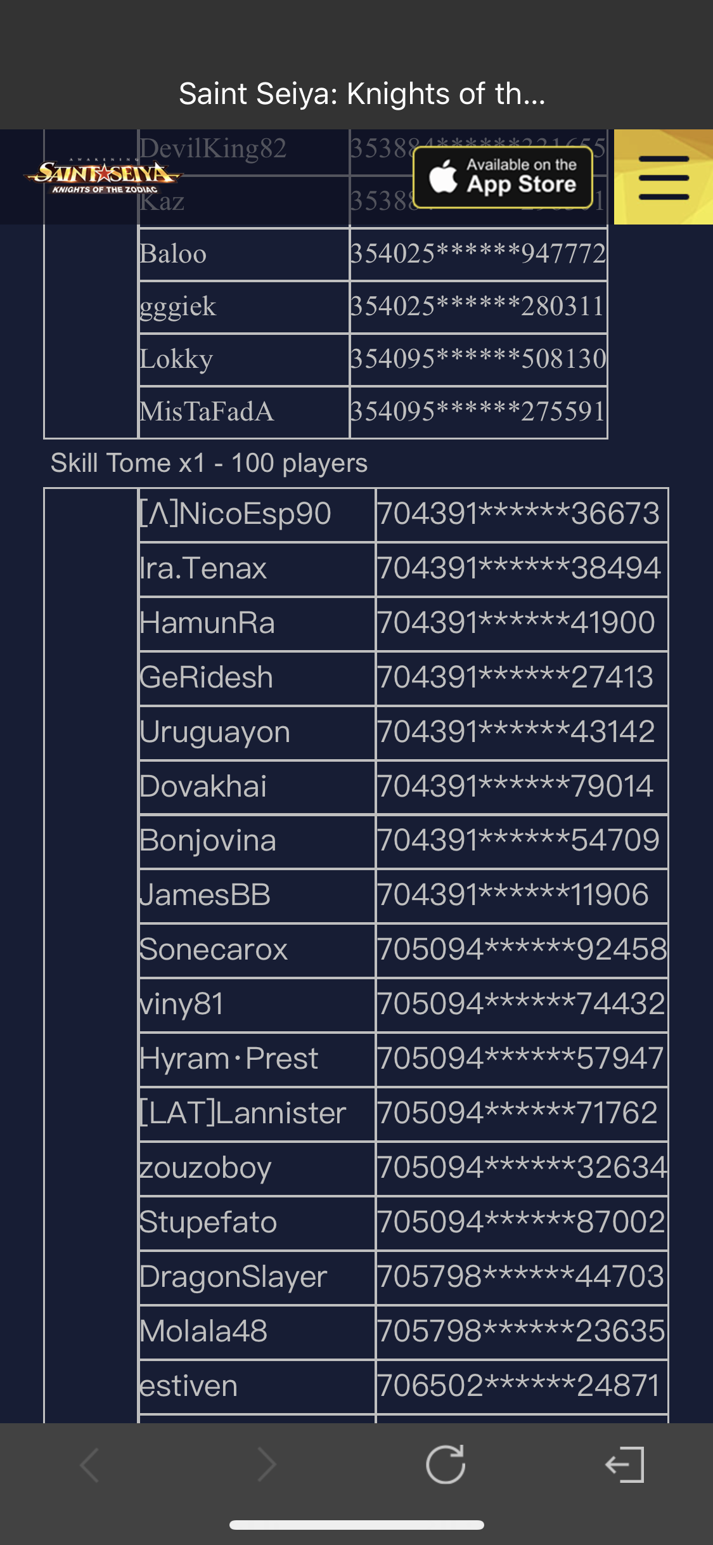This screenshot has height=1545, width=713.
Task: Go forward with the right arrow
Action: pyautogui.click(x=267, y=1465)
